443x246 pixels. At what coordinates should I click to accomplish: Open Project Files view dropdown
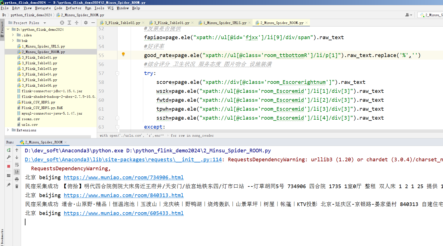45,23
